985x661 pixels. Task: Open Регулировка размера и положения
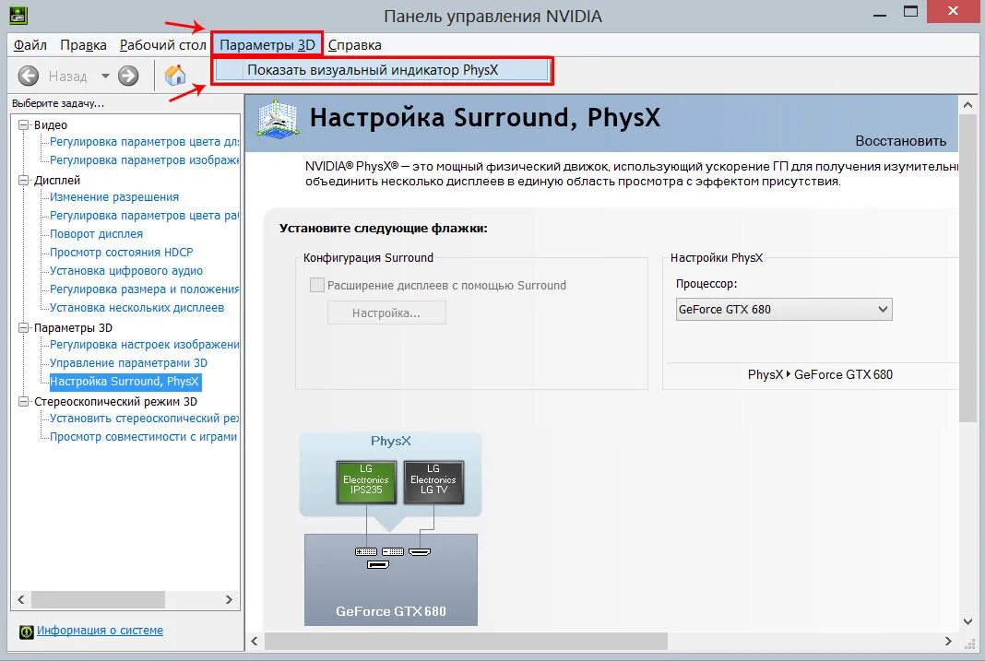click(x=145, y=289)
